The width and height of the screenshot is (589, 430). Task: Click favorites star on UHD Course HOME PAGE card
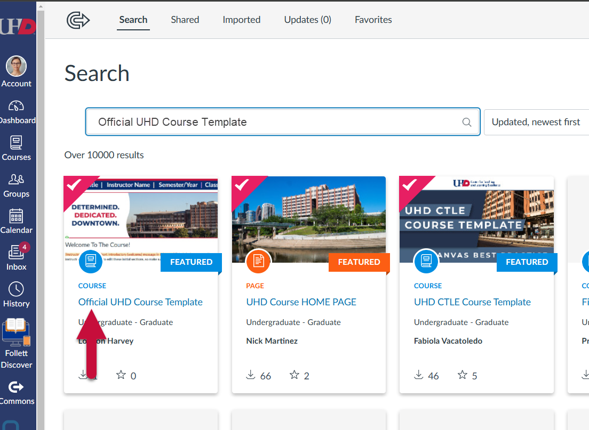[x=294, y=375]
